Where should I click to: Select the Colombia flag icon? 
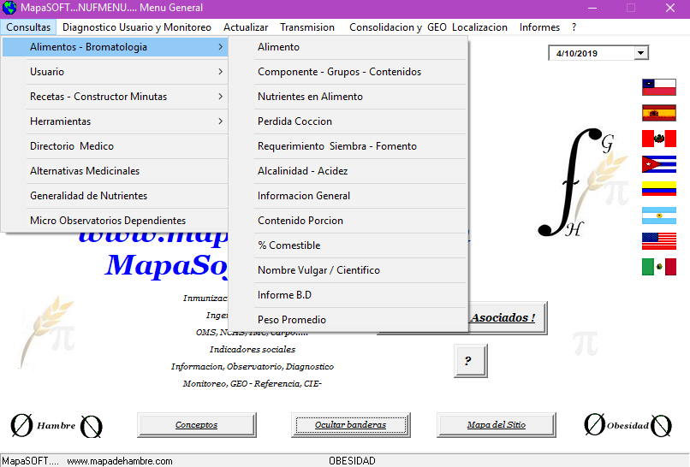click(658, 190)
